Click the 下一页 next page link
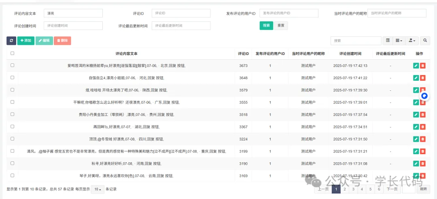 tap(392, 189)
